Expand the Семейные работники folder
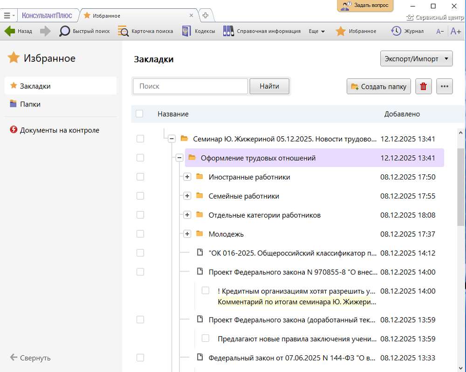Viewport: 466px width, 372px height. (187, 196)
